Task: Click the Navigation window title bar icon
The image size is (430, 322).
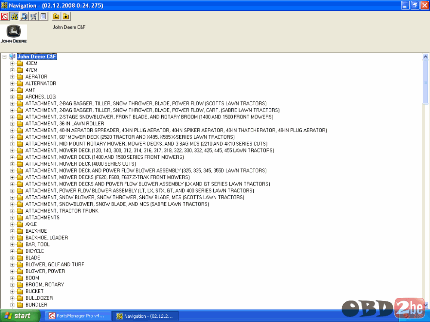Action: 4,5
